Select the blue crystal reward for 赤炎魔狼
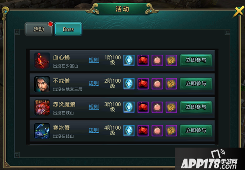 (129, 107)
